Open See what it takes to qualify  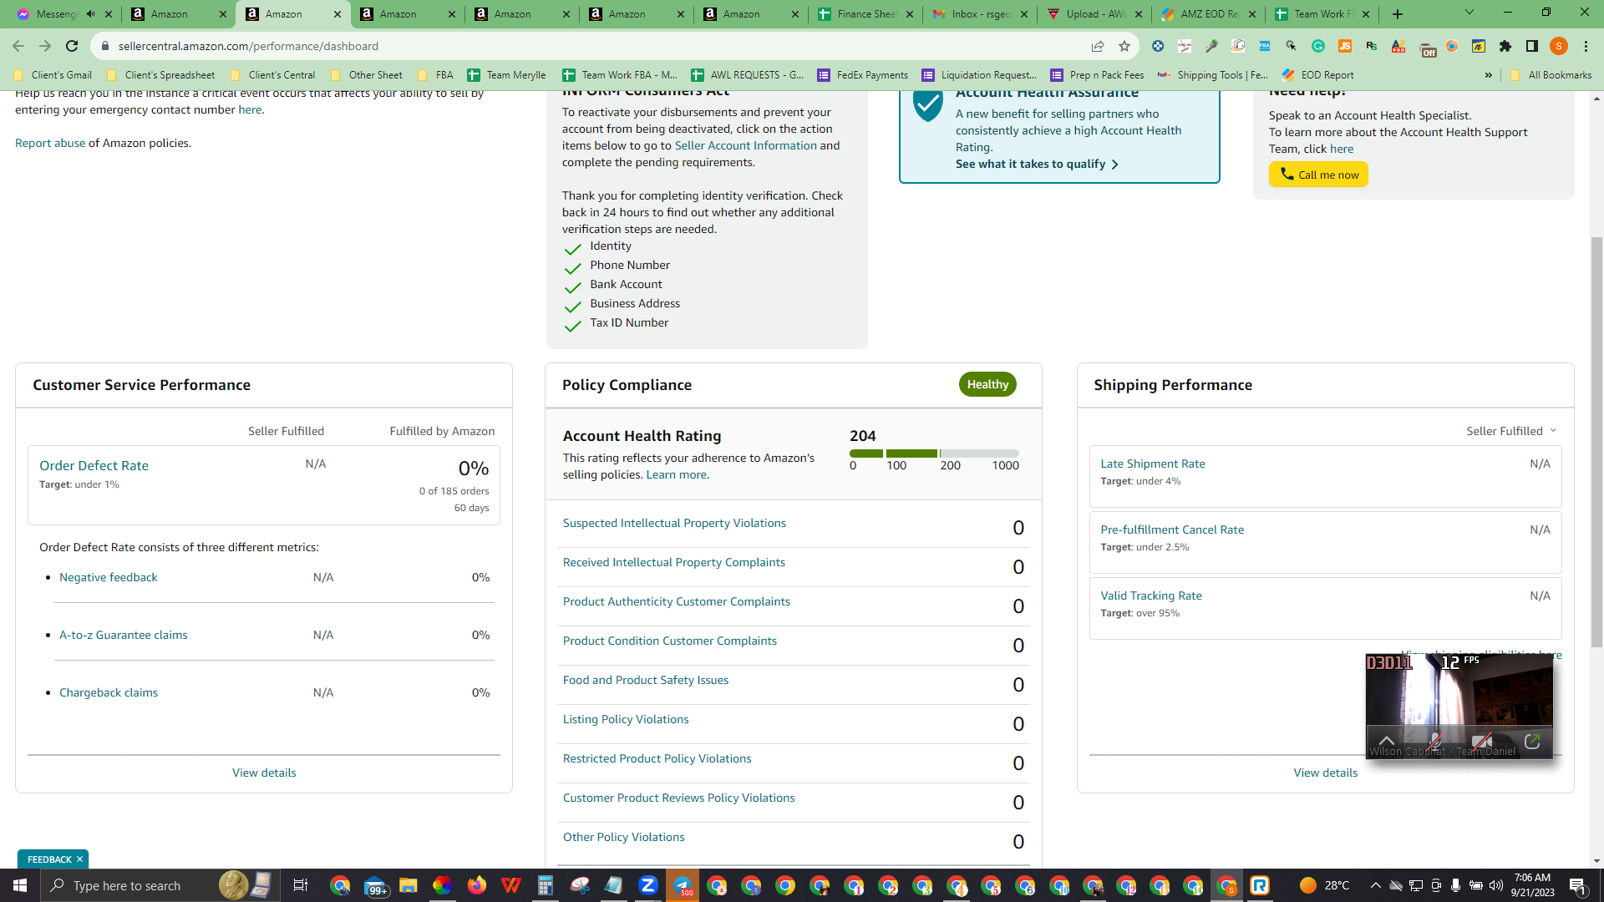1037,165
